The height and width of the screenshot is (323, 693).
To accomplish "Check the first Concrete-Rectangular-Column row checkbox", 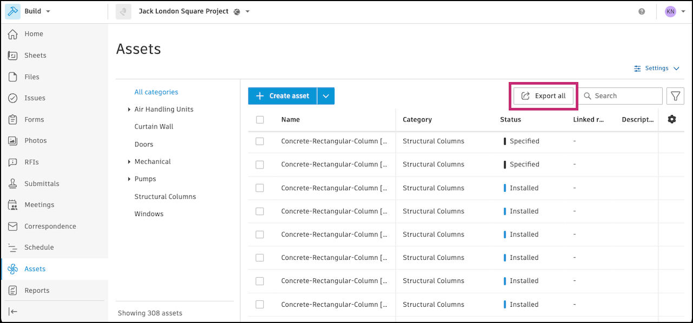I will click(260, 141).
